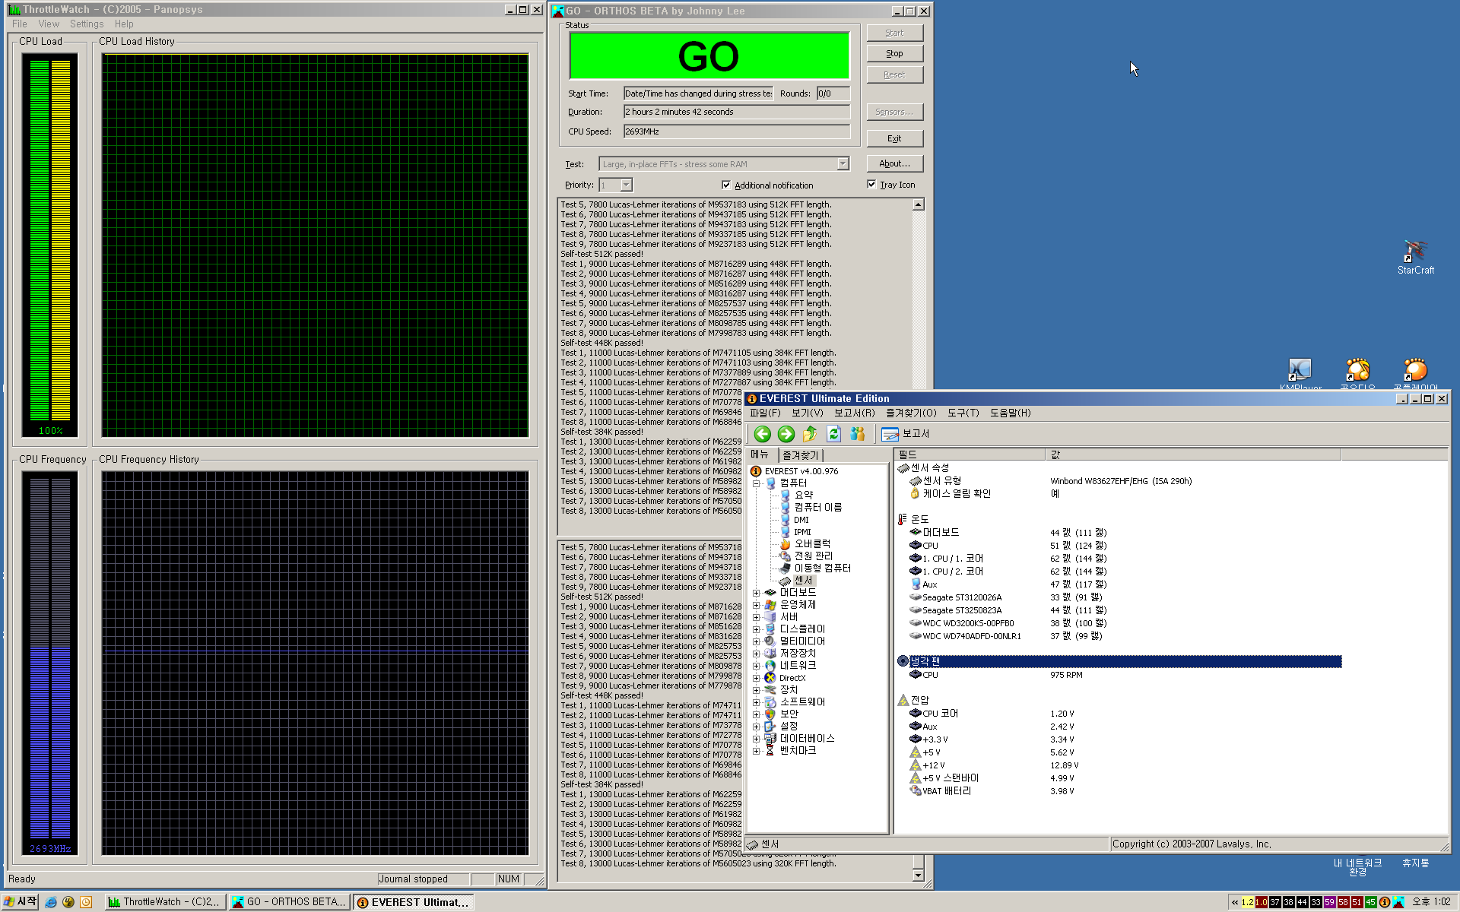The height and width of the screenshot is (912, 1460).
Task: Expand the 저장장치 tree node
Action: click(756, 654)
